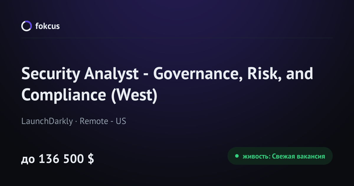The height and width of the screenshot is (186, 354).
Task: Click the dollar sign after the salary
Action: pyautogui.click(x=91, y=159)
